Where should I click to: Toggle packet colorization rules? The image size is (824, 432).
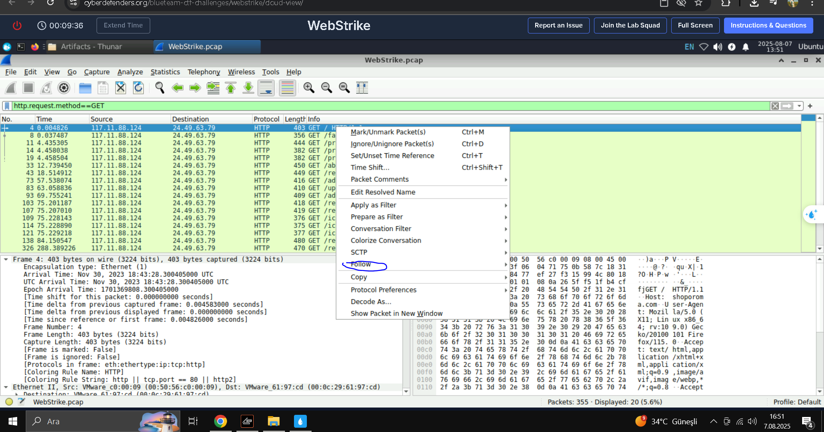[x=287, y=88]
